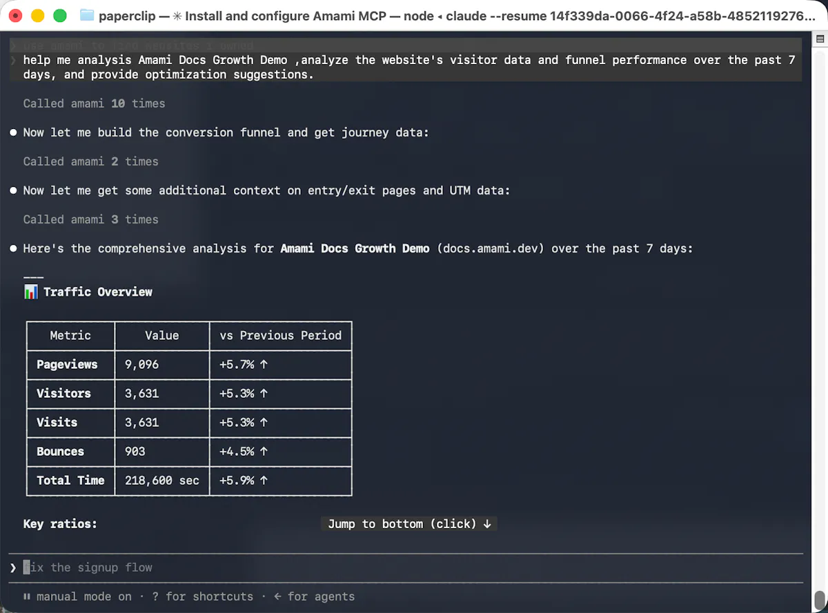Click the 'Pageviews' row label
This screenshot has width=828, height=613.
[67, 365]
